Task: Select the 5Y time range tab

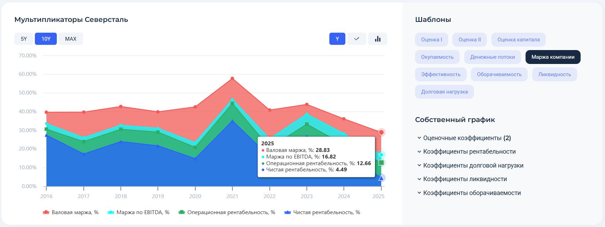Action: click(x=24, y=39)
